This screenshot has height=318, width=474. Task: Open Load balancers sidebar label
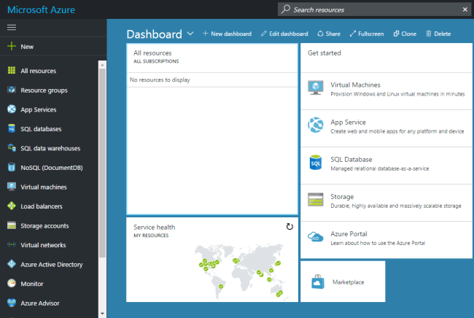42,206
